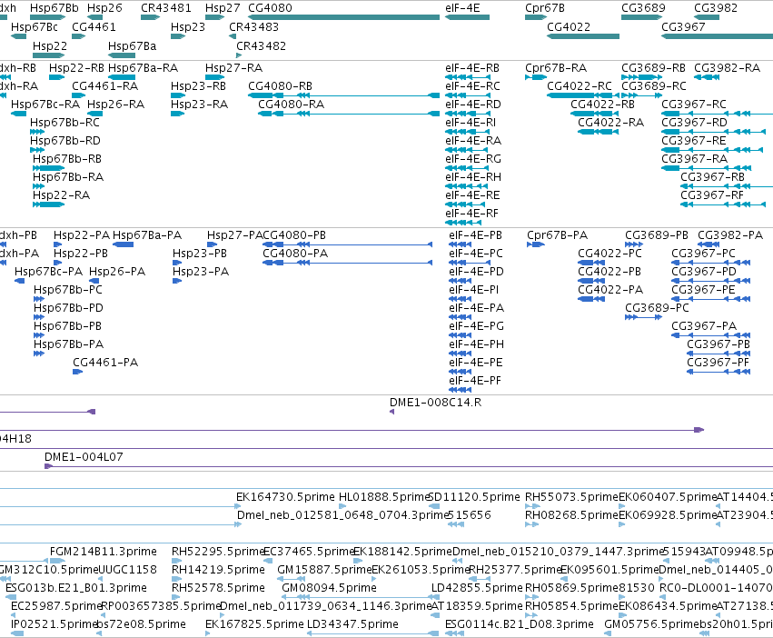This screenshot has height=638, width=773.
Task: Click clone DME1-004L07
Action: 84,457
